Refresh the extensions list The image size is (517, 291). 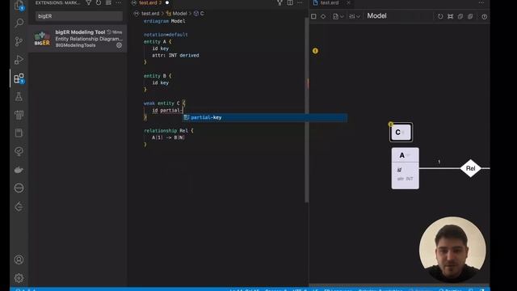point(99,2)
